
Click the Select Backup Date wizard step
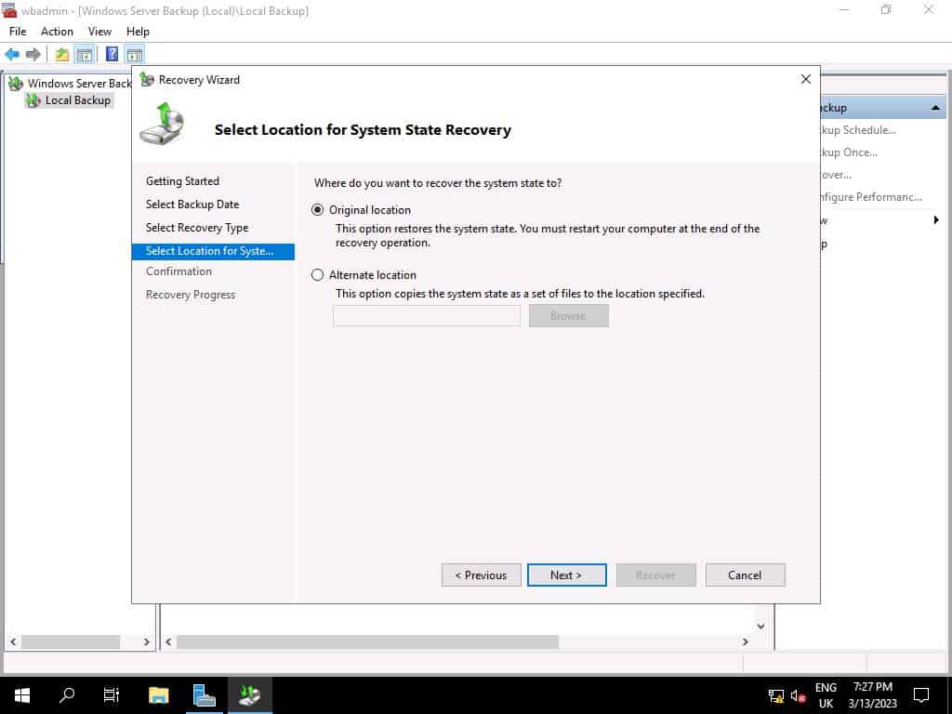[x=192, y=205]
